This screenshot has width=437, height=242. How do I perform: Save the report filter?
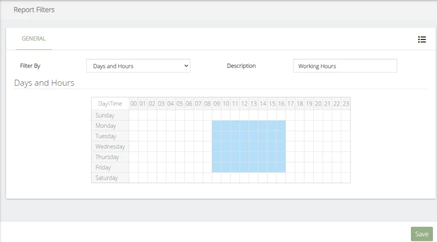click(x=422, y=234)
